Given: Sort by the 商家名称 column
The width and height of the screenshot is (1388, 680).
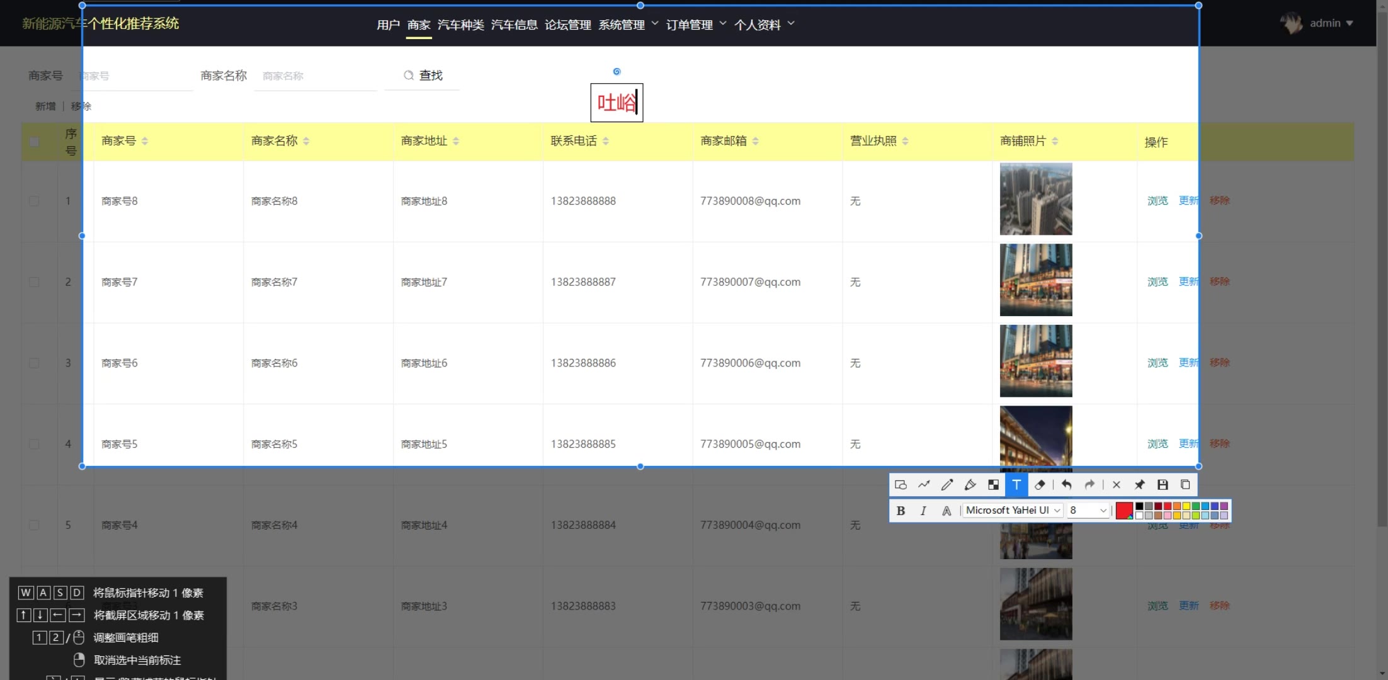Looking at the screenshot, I should (x=306, y=141).
